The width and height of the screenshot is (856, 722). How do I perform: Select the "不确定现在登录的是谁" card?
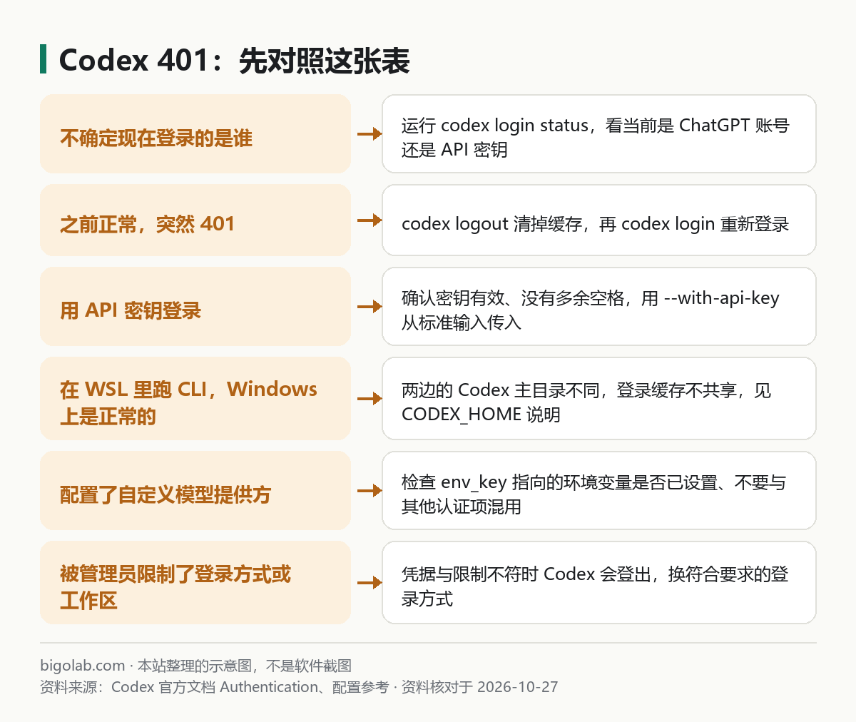(x=195, y=133)
